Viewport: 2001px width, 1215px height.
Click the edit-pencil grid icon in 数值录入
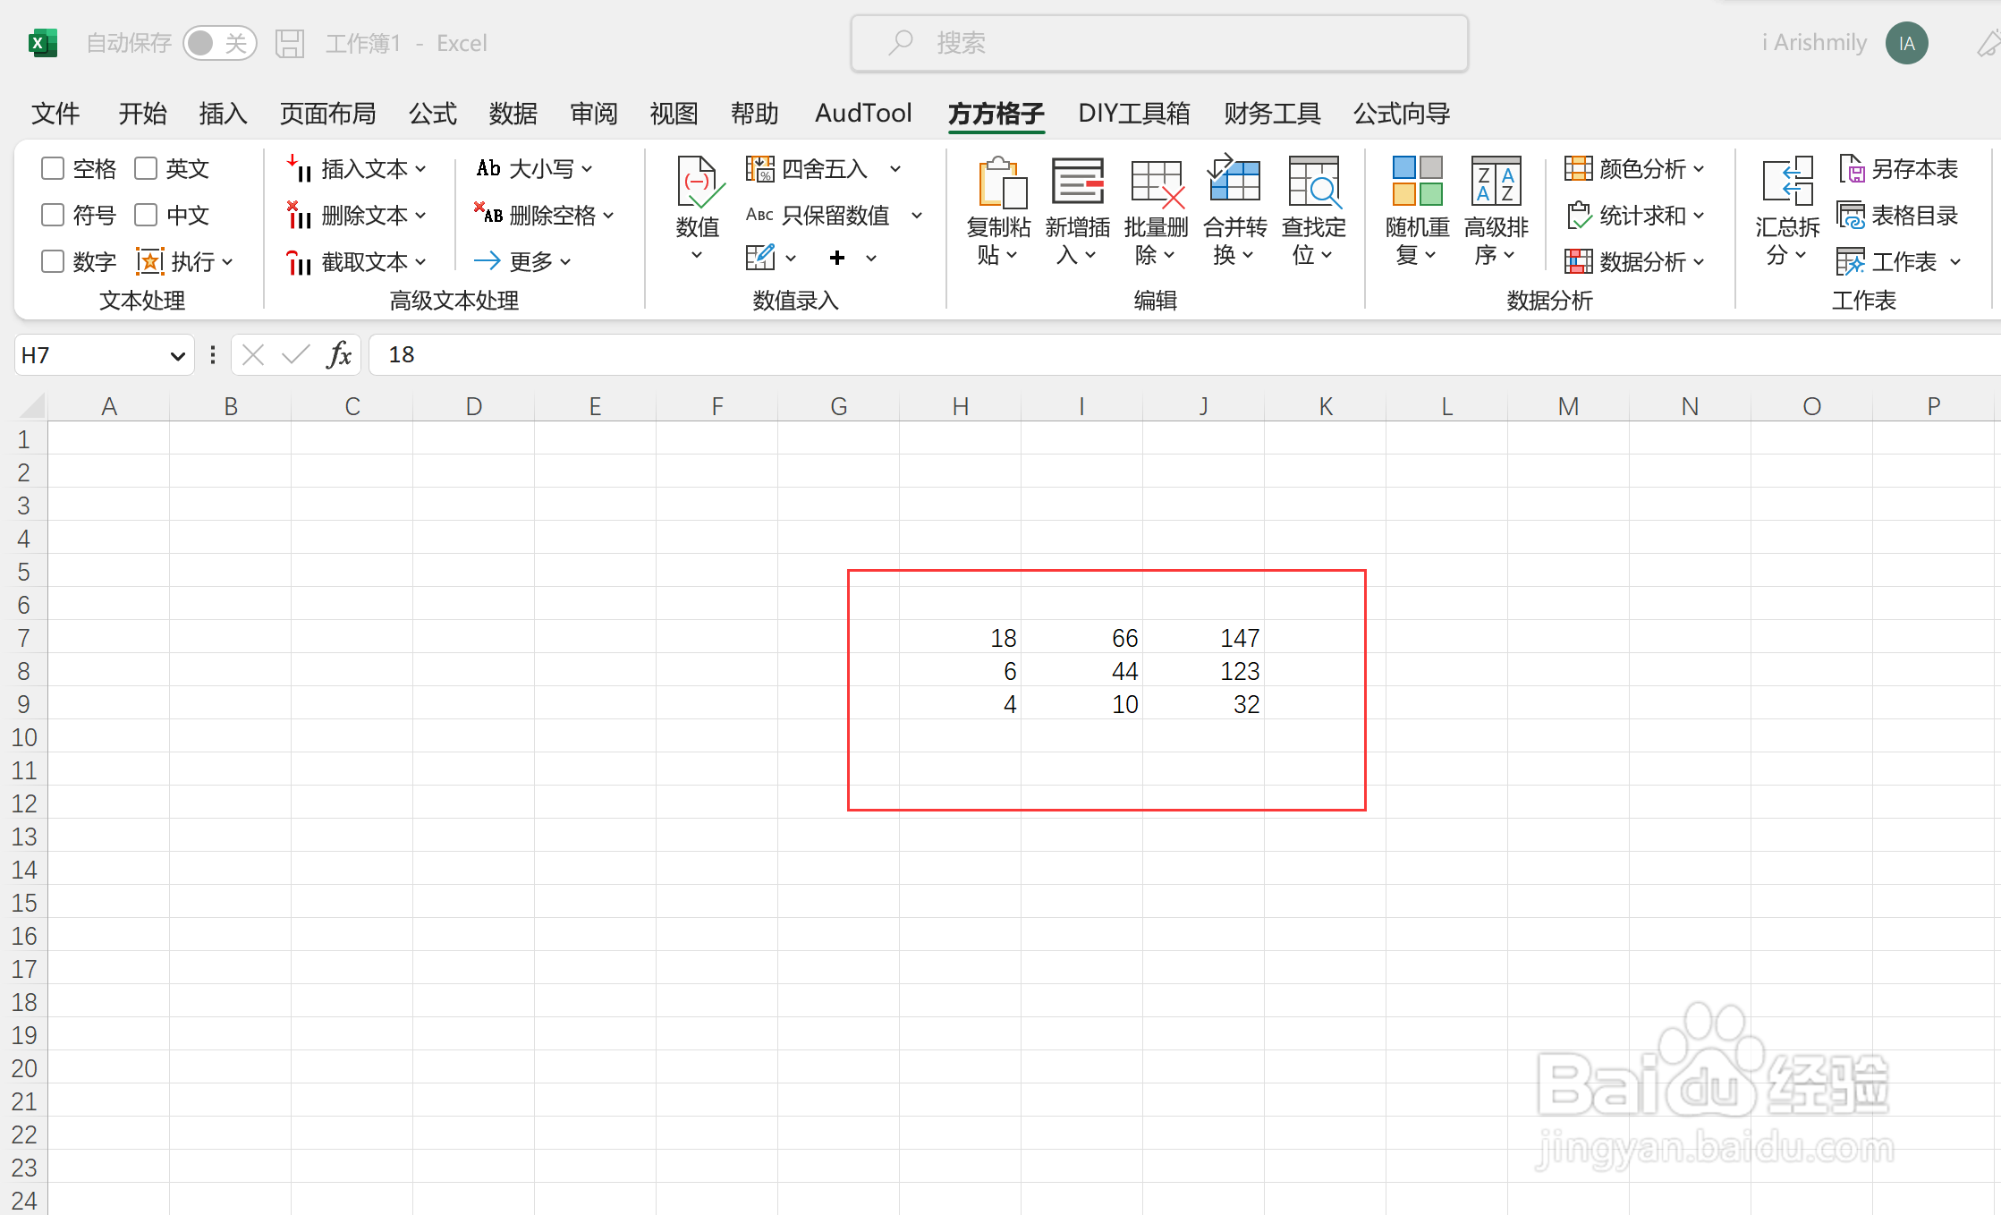click(760, 259)
